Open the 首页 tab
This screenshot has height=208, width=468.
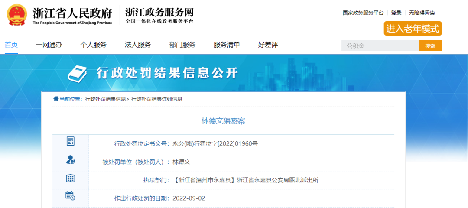pyautogui.click(x=11, y=45)
